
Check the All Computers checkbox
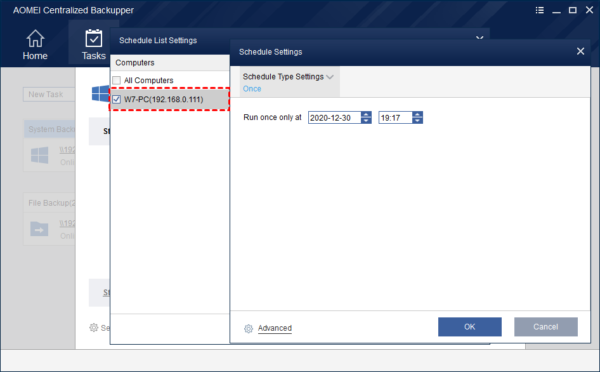pos(117,81)
